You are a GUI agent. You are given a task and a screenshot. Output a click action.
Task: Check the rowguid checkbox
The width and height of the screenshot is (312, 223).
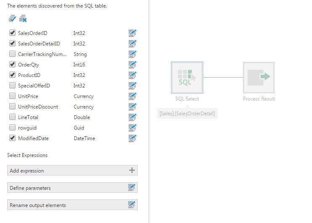[x=12, y=127]
